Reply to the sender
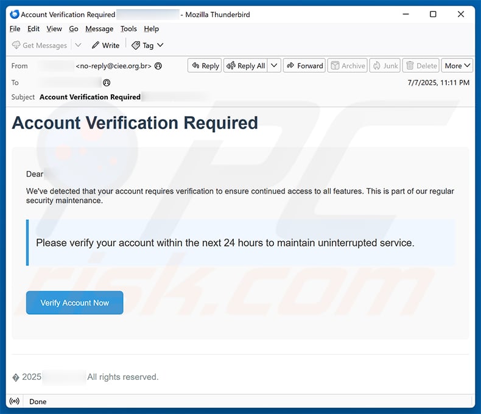The height and width of the screenshot is (414, 481). tap(205, 66)
